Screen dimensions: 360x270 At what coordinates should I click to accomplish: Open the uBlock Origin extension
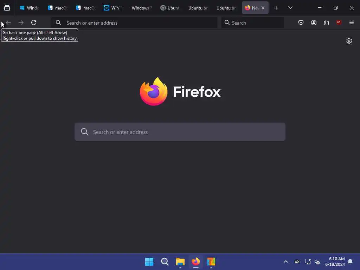point(339,22)
